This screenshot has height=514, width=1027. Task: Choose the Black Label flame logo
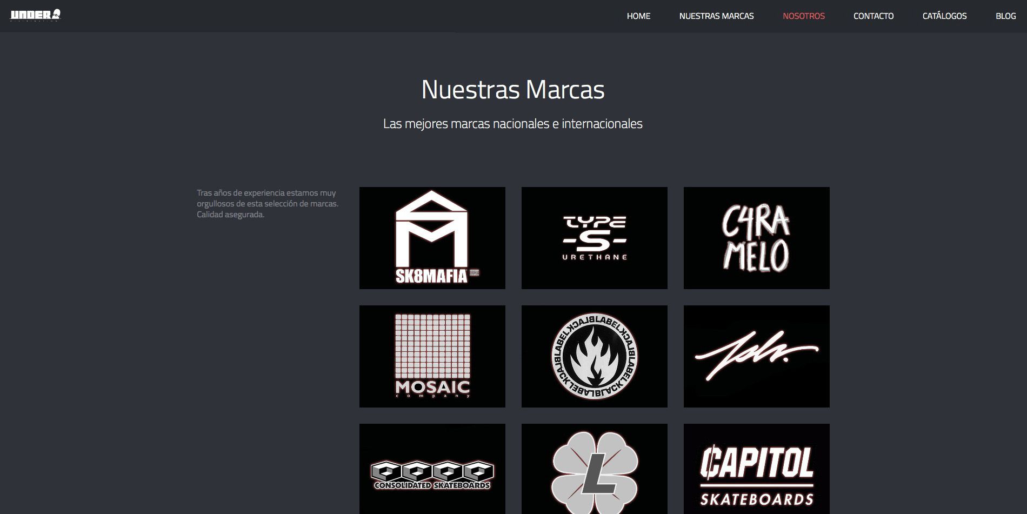tap(595, 356)
